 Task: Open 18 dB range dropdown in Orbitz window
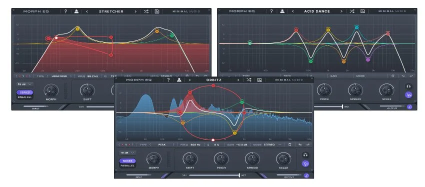tap(127, 153)
